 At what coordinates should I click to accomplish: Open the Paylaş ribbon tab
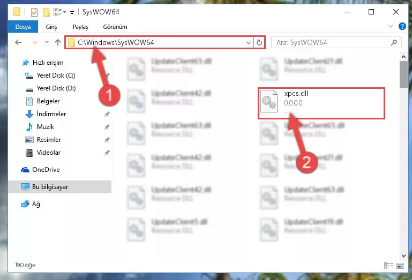80,27
